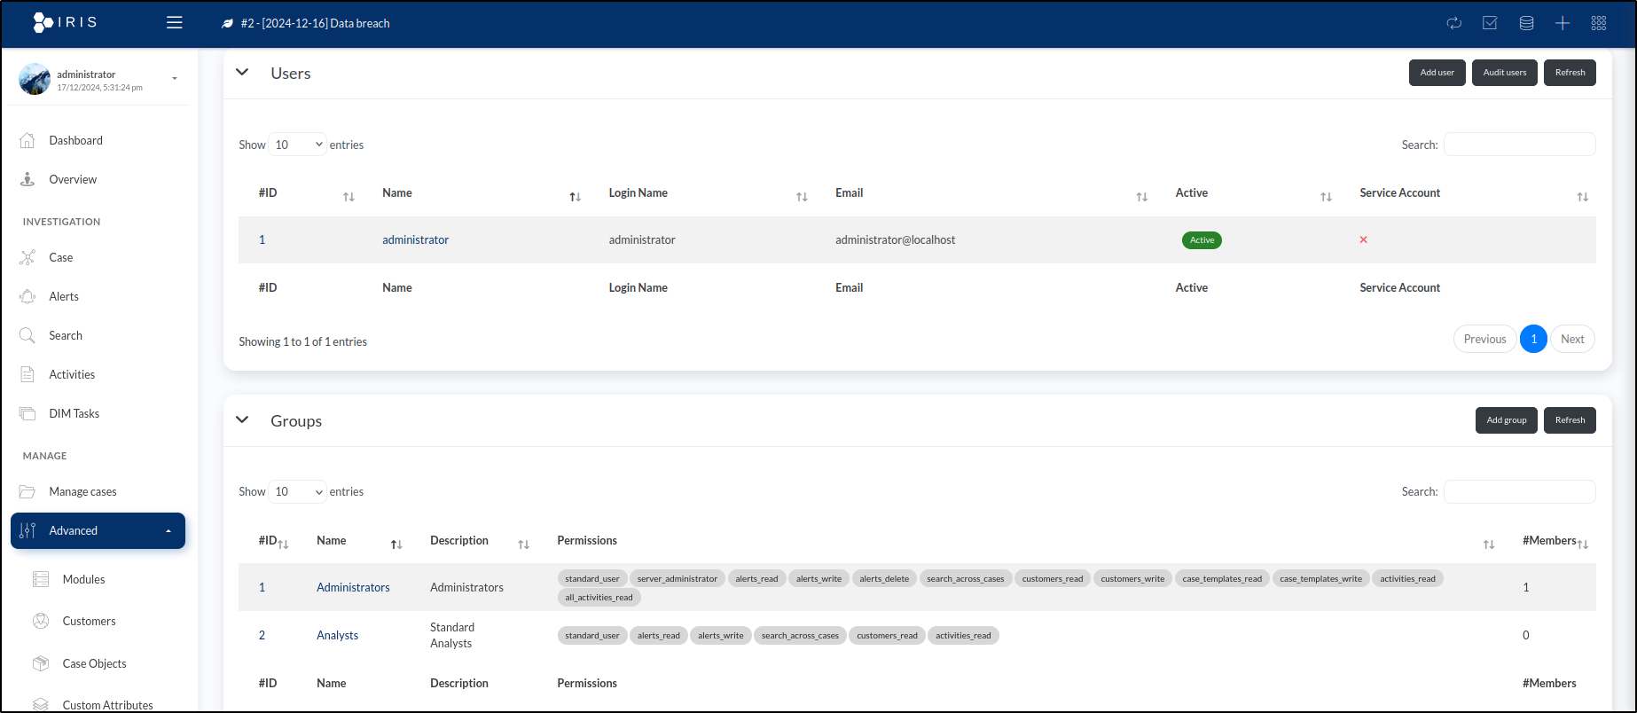Open DIM Tasks in sidebar

tap(74, 413)
